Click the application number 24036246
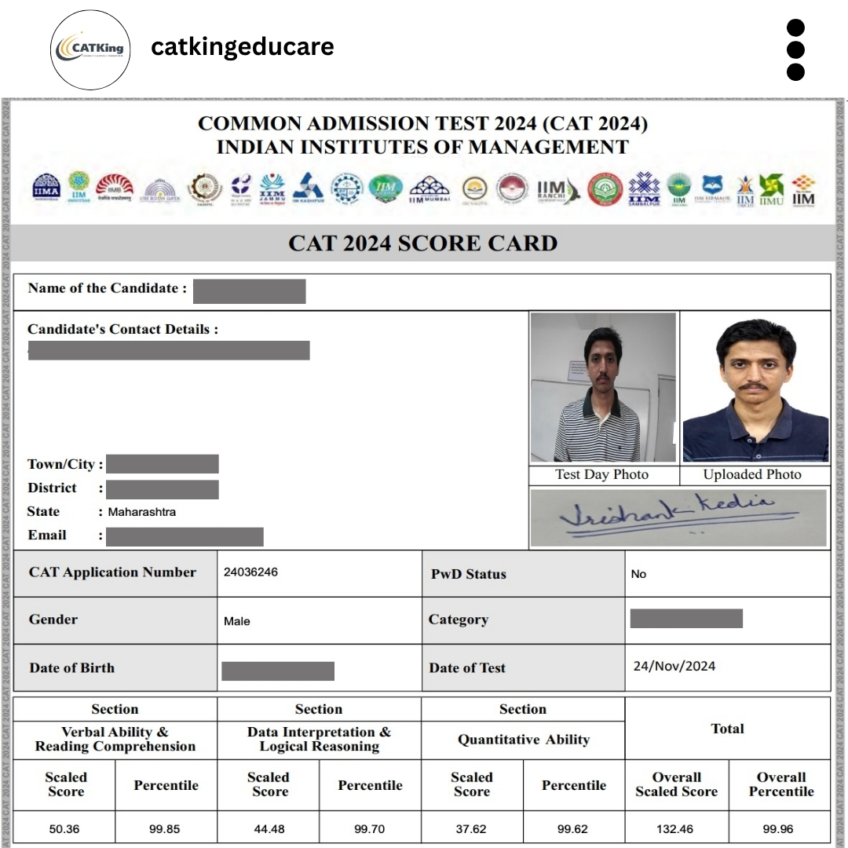This screenshot has width=848, height=848. point(250,572)
